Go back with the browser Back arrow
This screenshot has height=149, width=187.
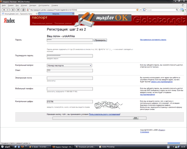(x=4, y=10)
